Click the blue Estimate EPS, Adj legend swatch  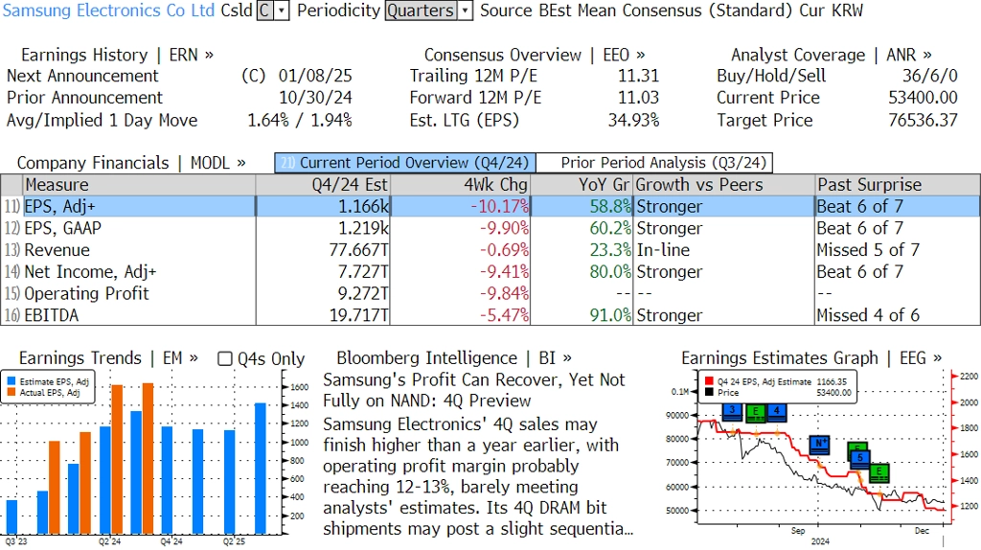[x=11, y=381]
